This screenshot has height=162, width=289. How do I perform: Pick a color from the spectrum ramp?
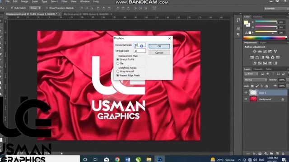pyautogui.click(x=265, y=38)
